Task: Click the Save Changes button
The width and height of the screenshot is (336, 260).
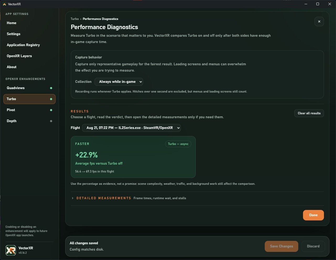Action: pos(281,246)
